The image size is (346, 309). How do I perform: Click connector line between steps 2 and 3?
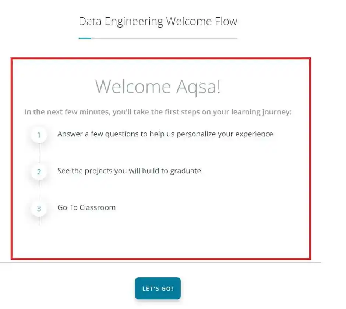pyautogui.click(x=39, y=191)
